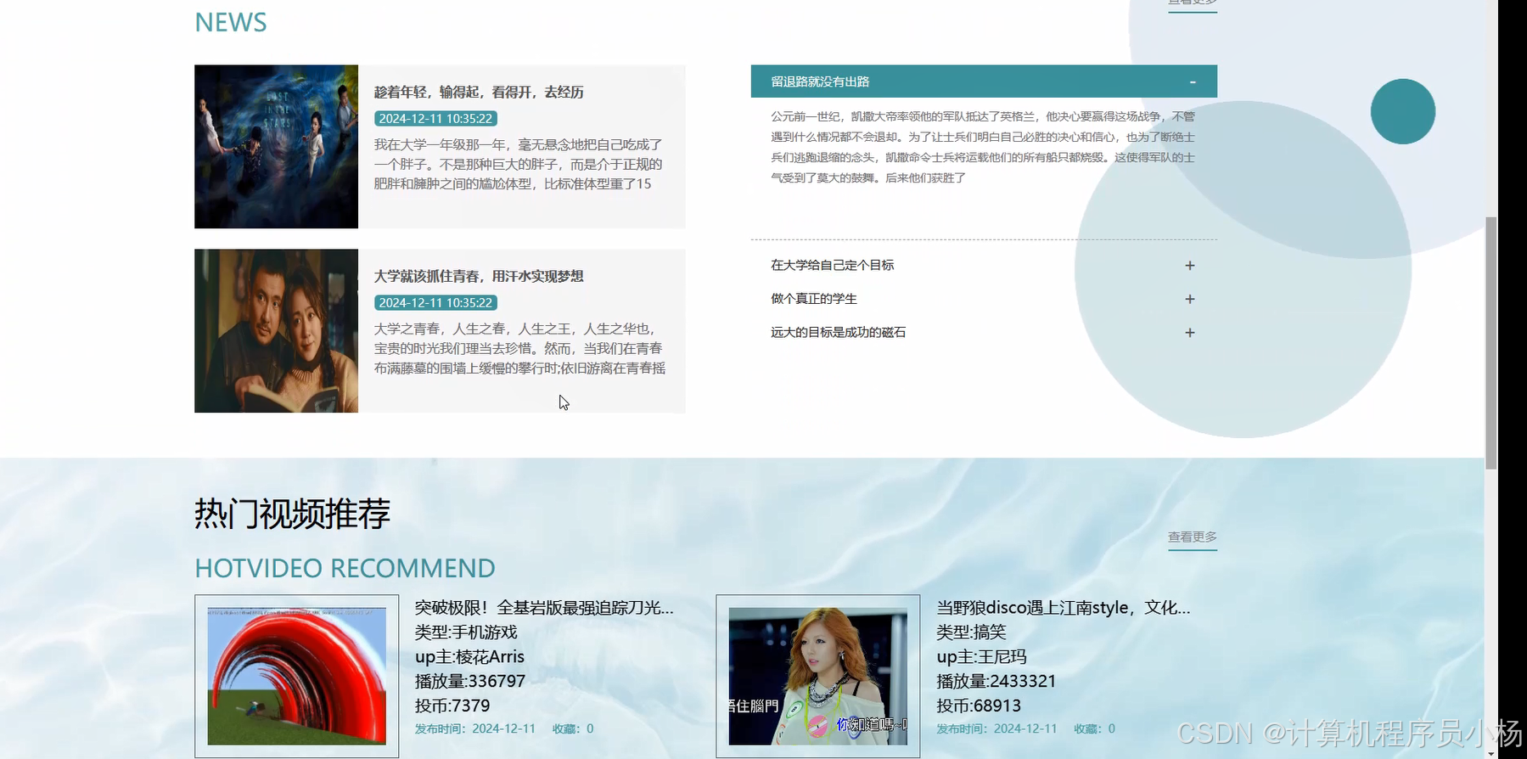
Task: Expand the 远大的目标是成功的磁石 plus icon
Action: [1190, 333]
